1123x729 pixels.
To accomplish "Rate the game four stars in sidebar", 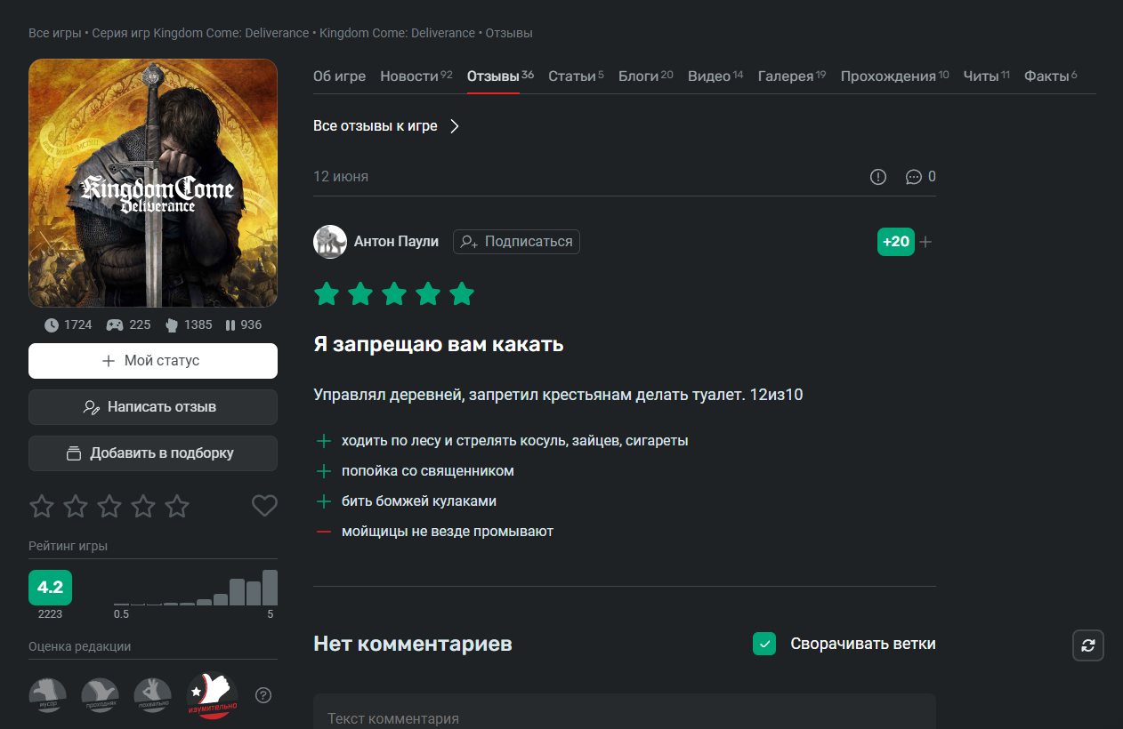I will pyautogui.click(x=143, y=507).
